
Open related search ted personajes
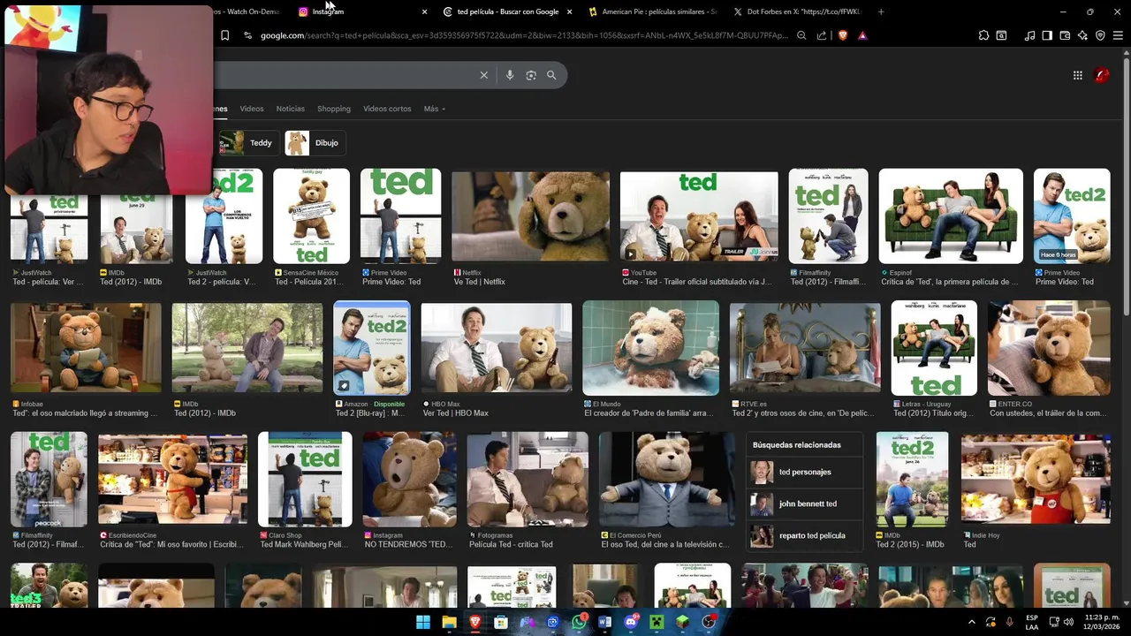tap(805, 473)
